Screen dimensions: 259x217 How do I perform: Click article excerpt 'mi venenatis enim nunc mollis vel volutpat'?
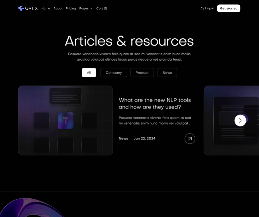(153, 123)
